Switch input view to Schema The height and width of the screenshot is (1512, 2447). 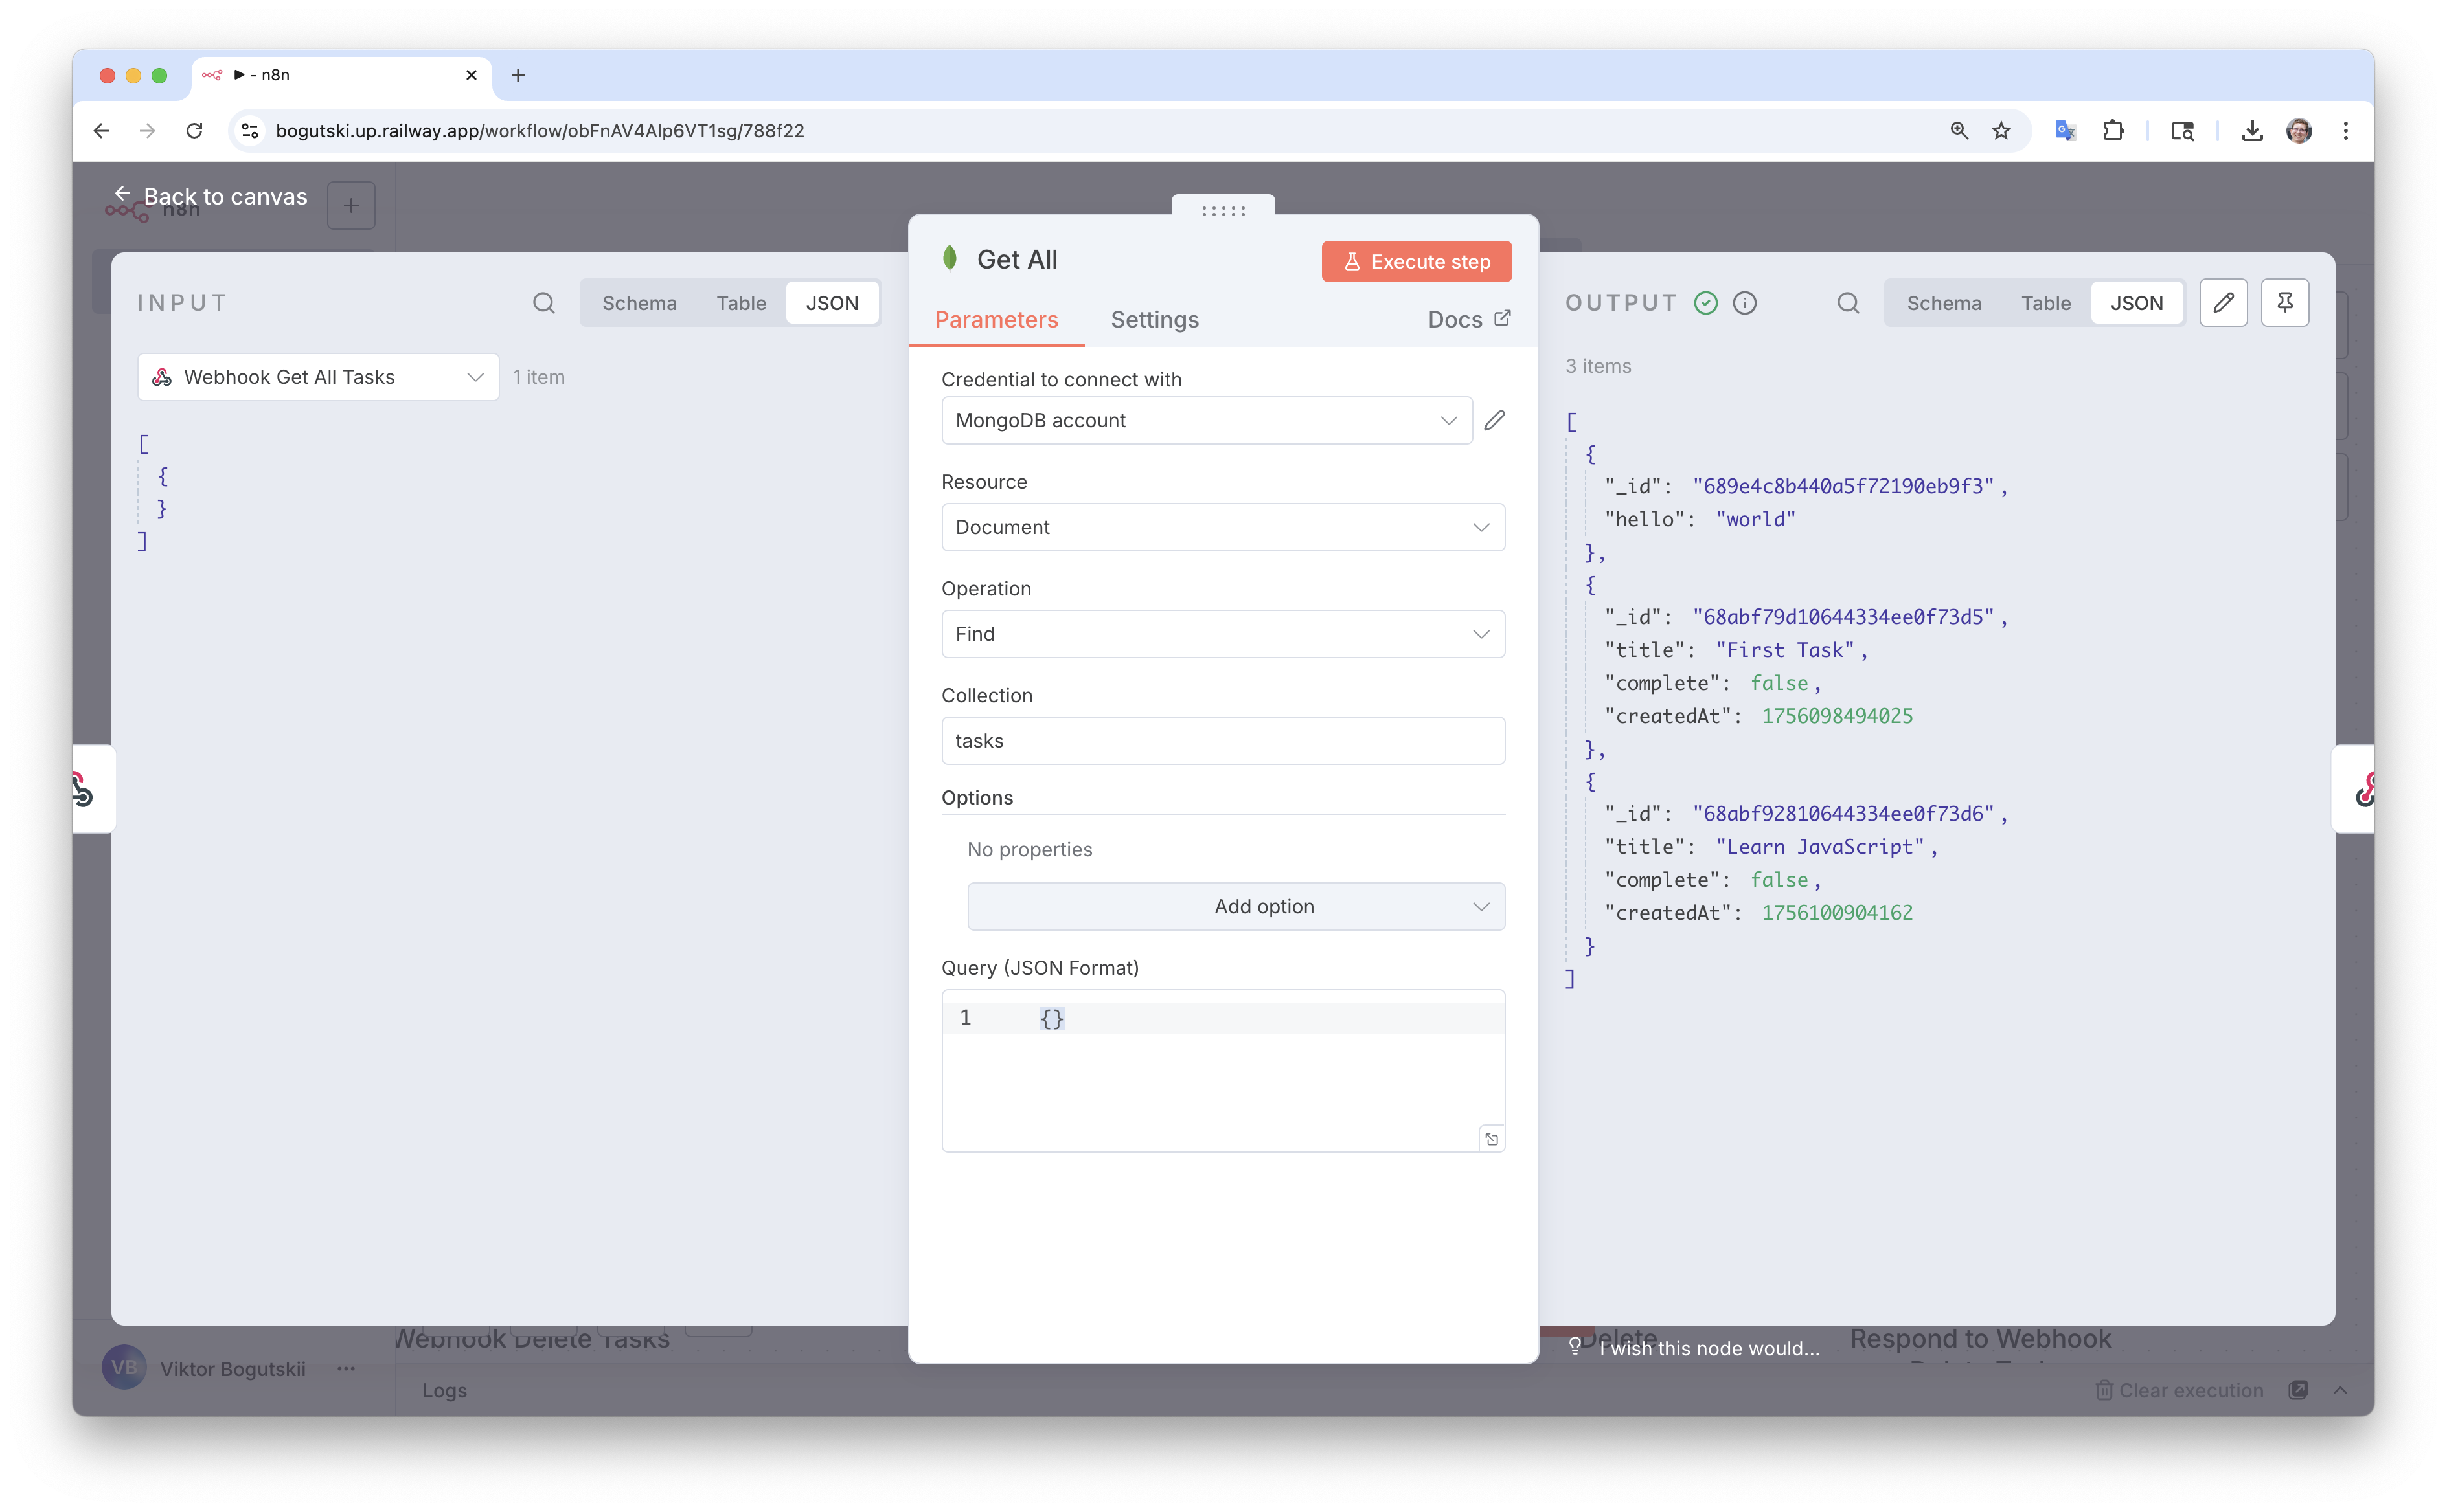[x=639, y=303]
